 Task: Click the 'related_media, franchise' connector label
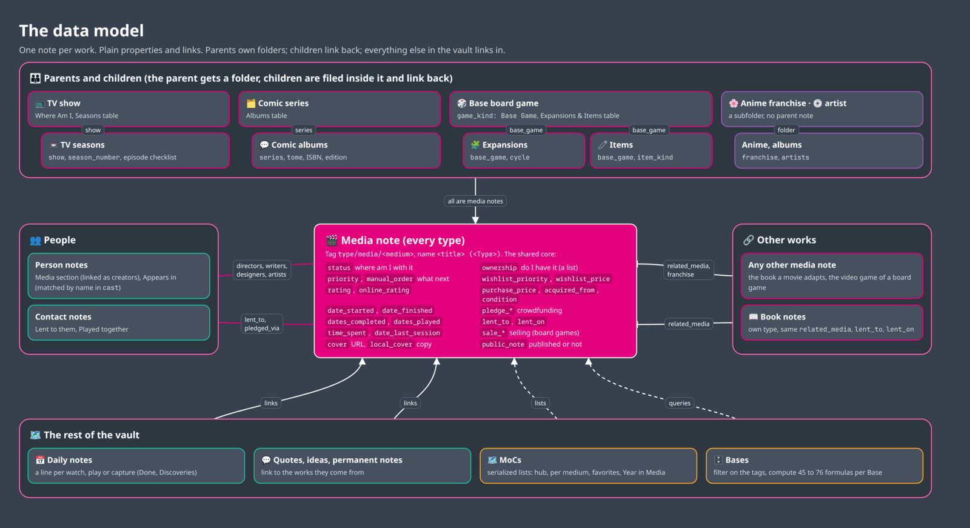pyautogui.click(x=688, y=270)
